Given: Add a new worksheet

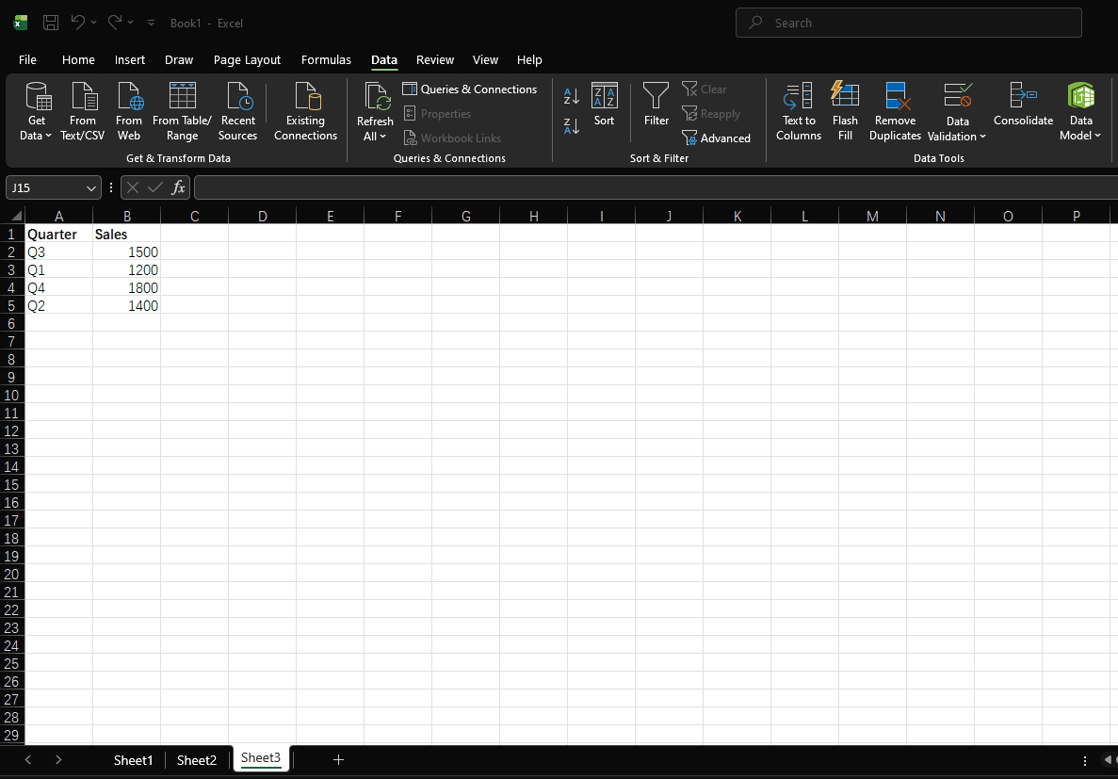Looking at the screenshot, I should [x=338, y=759].
